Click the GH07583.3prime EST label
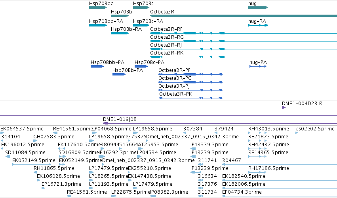The height and width of the screenshot is (198, 337). 54,137
